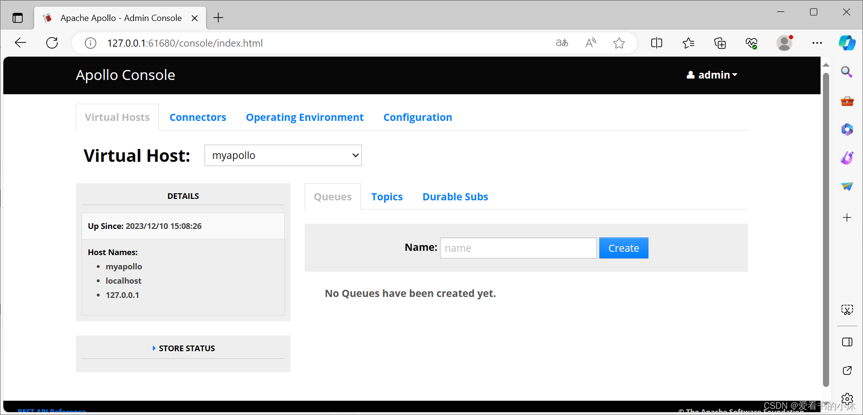
Task: Maximize the browser window
Action: pos(813,12)
